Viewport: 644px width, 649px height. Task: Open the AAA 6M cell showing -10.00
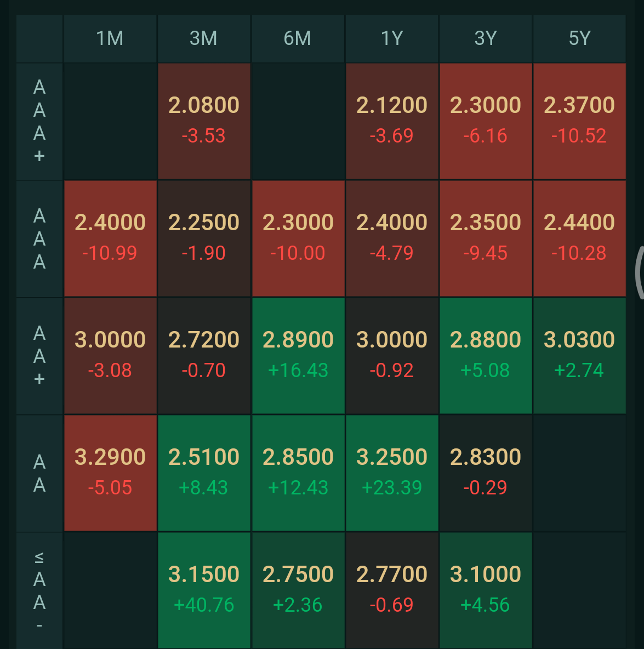[x=298, y=238]
